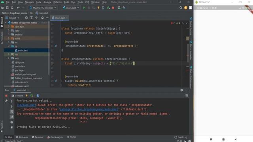Navigate back with the left arrow
Image resolution: width=253 pixels, height=142 pixels.
pos(18,8)
